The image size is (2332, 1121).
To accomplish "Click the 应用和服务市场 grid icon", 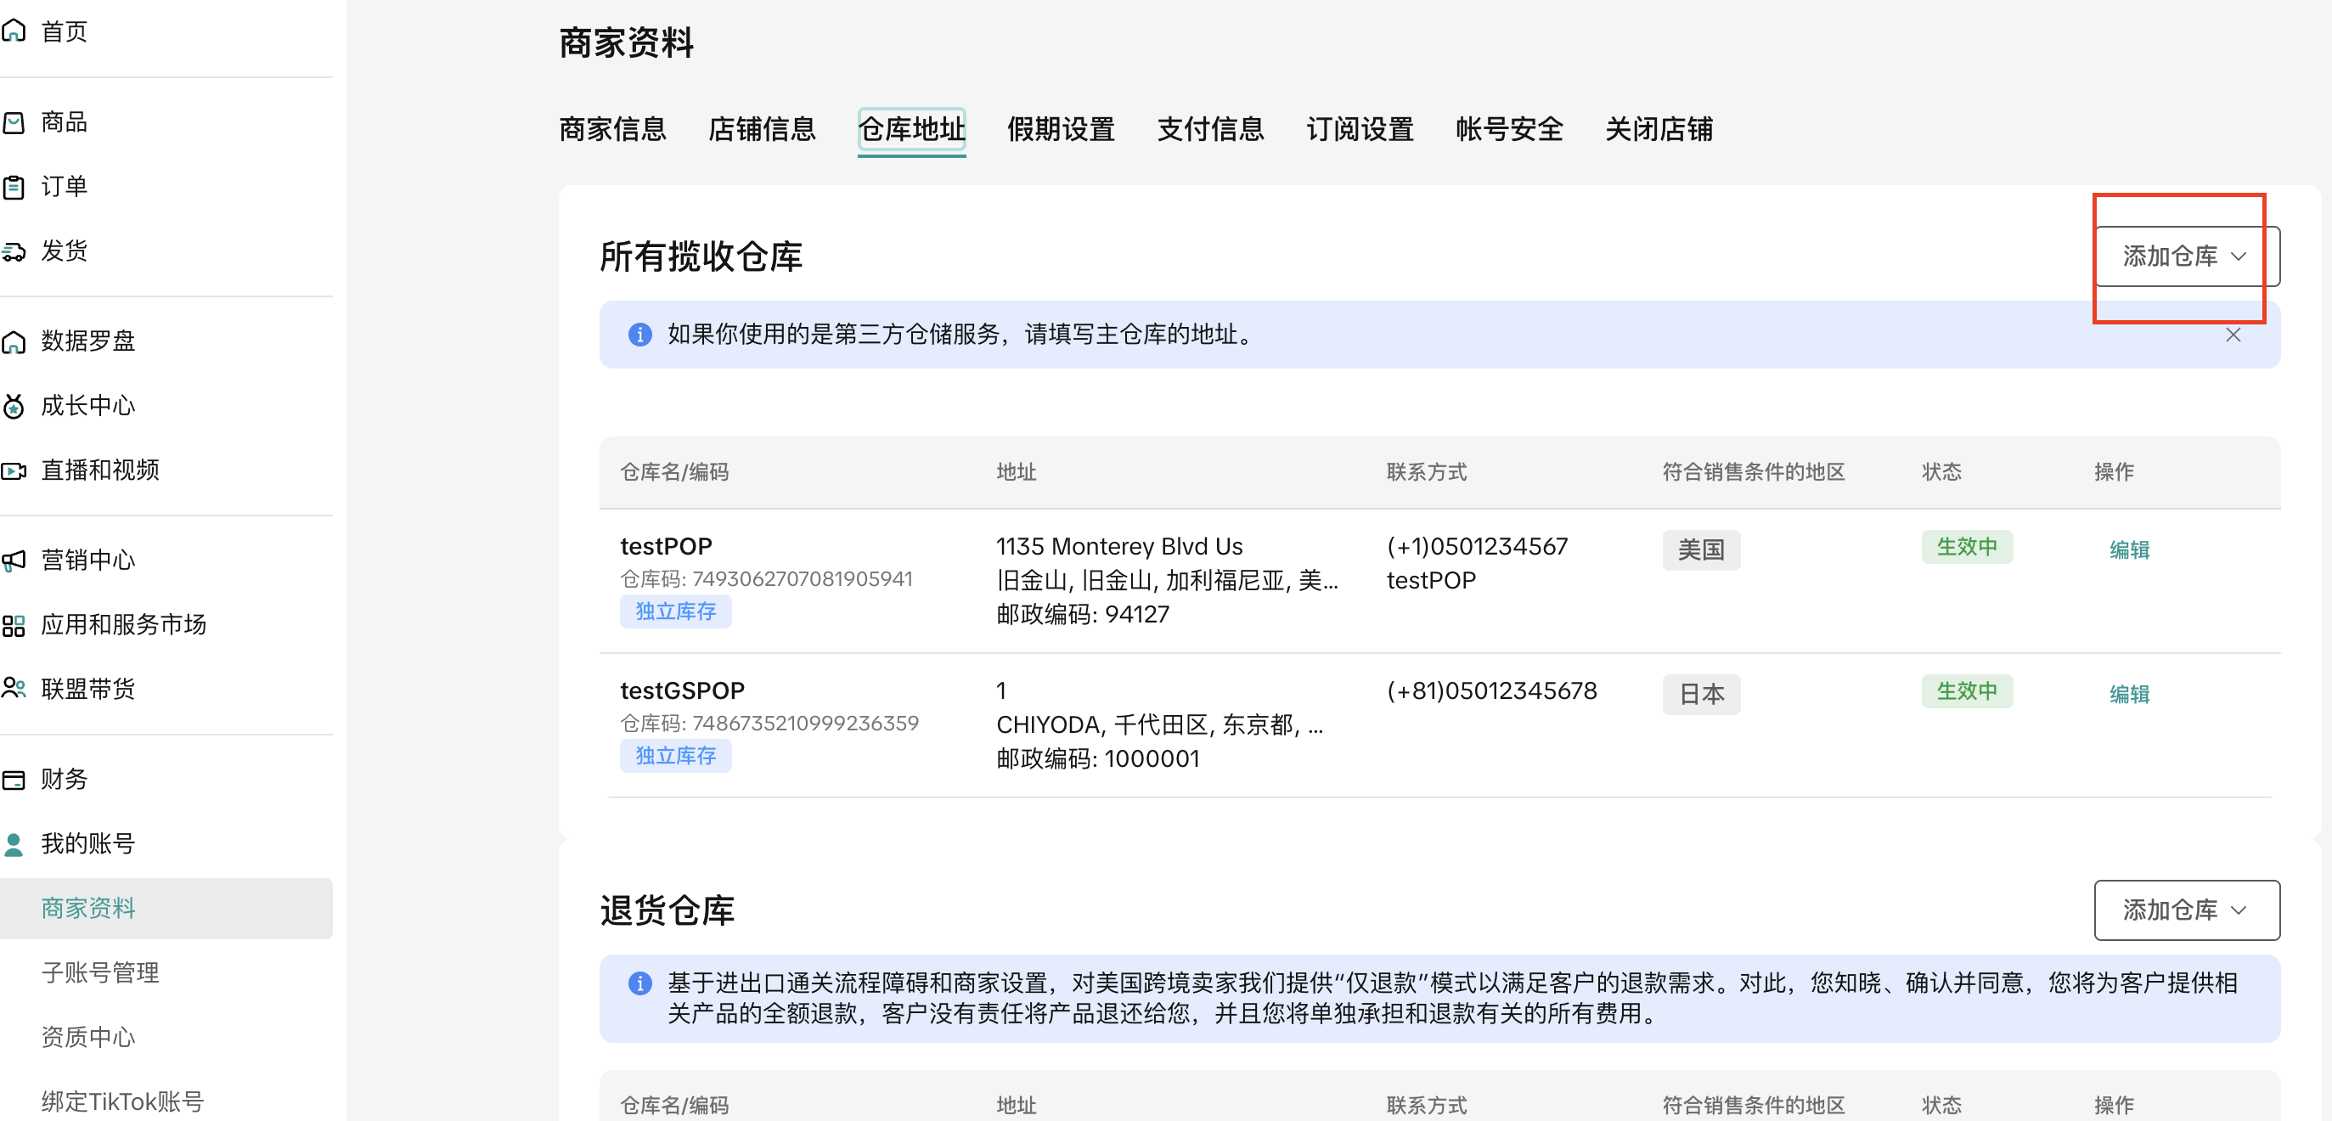I will click(x=14, y=626).
